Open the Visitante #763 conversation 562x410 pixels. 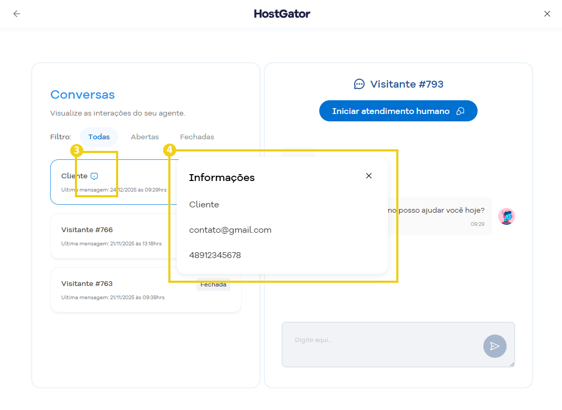(x=87, y=284)
